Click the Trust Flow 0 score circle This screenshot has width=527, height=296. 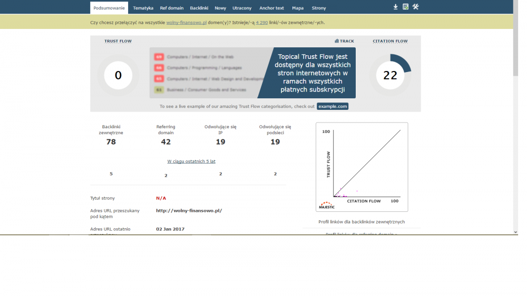tap(118, 75)
